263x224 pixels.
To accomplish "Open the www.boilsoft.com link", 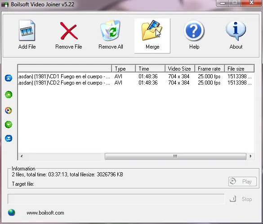I will tap(45, 213).
